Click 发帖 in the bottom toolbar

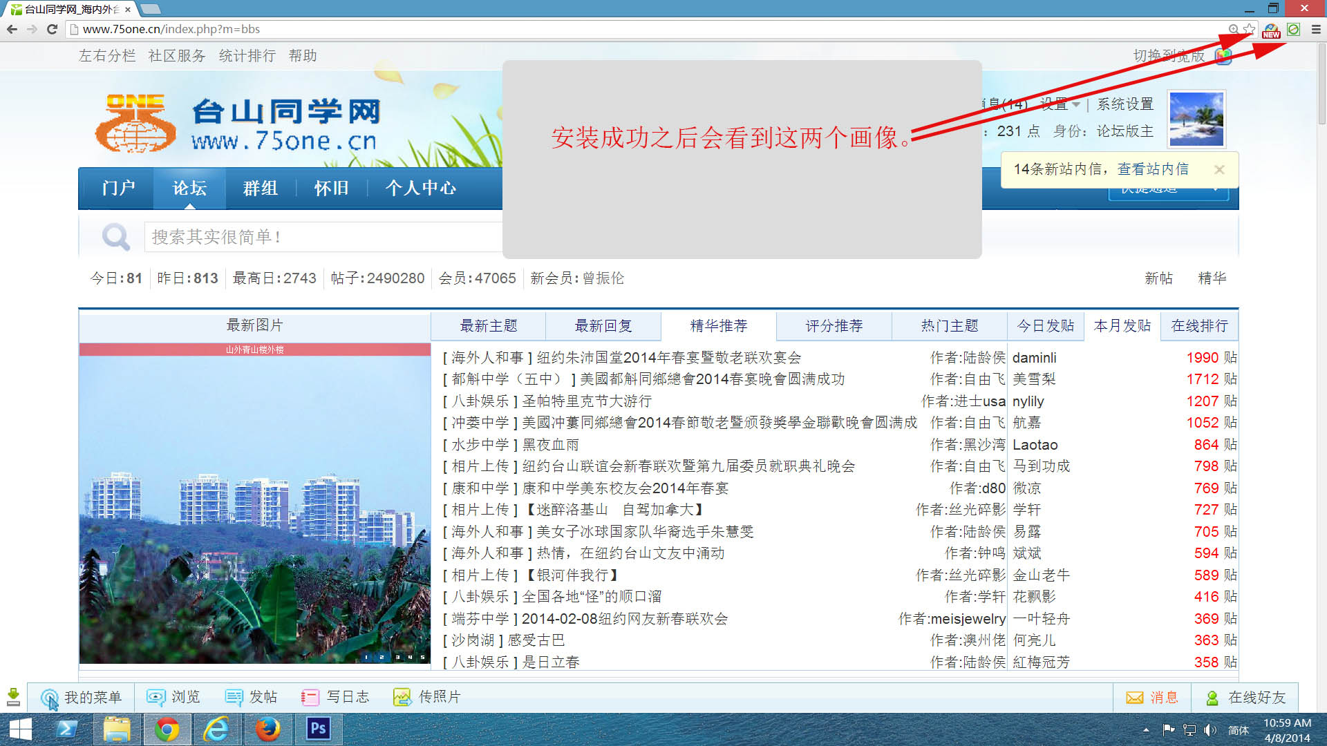click(251, 698)
